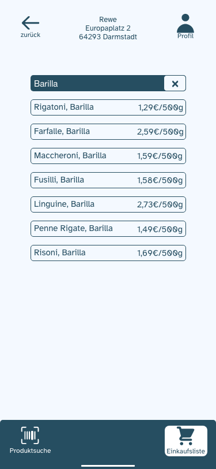
Task: Tap the Rewe store address header
Action: (x=108, y=28)
